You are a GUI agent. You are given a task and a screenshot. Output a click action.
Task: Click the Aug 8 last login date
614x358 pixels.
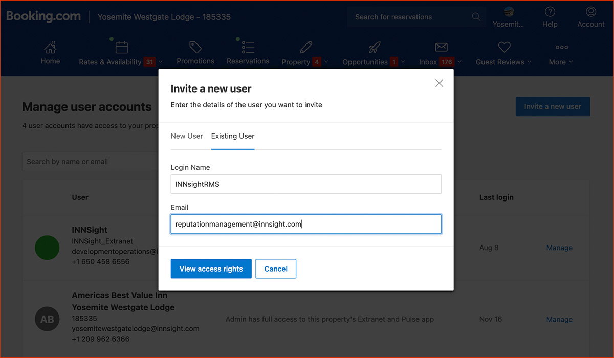pyautogui.click(x=489, y=248)
